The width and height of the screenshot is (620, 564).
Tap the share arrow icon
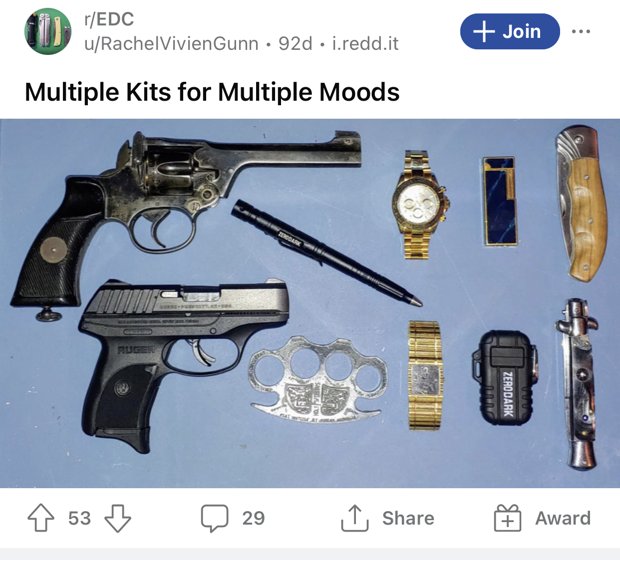pyautogui.click(x=355, y=518)
